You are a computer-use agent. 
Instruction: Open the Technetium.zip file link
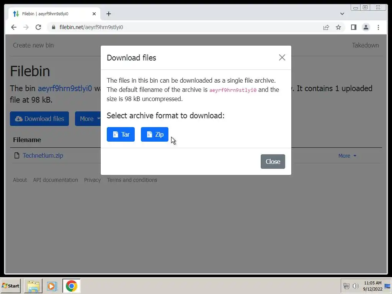pyautogui.click(x=43, y=155)
